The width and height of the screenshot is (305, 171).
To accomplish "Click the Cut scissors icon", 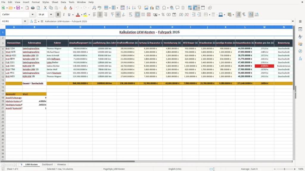I will [x=45, y=8].
